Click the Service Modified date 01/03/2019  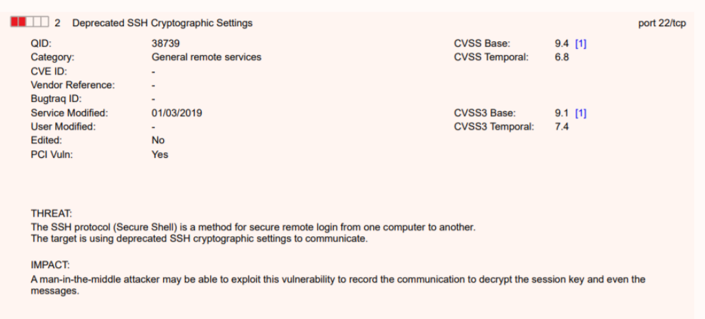coord(176,113)
